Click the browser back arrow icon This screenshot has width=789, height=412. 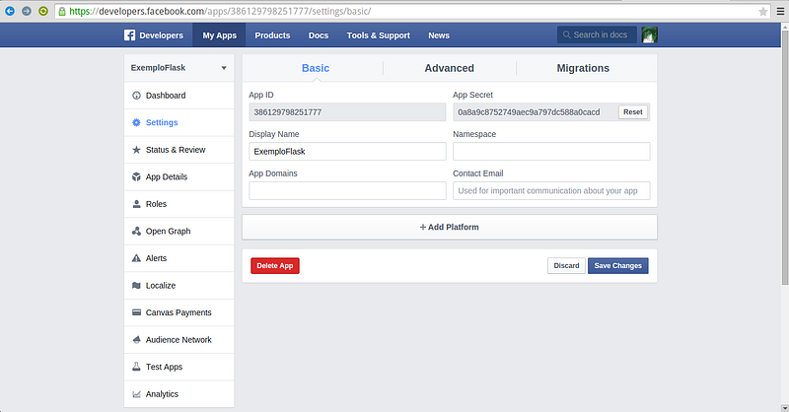(x=10, y=11)
